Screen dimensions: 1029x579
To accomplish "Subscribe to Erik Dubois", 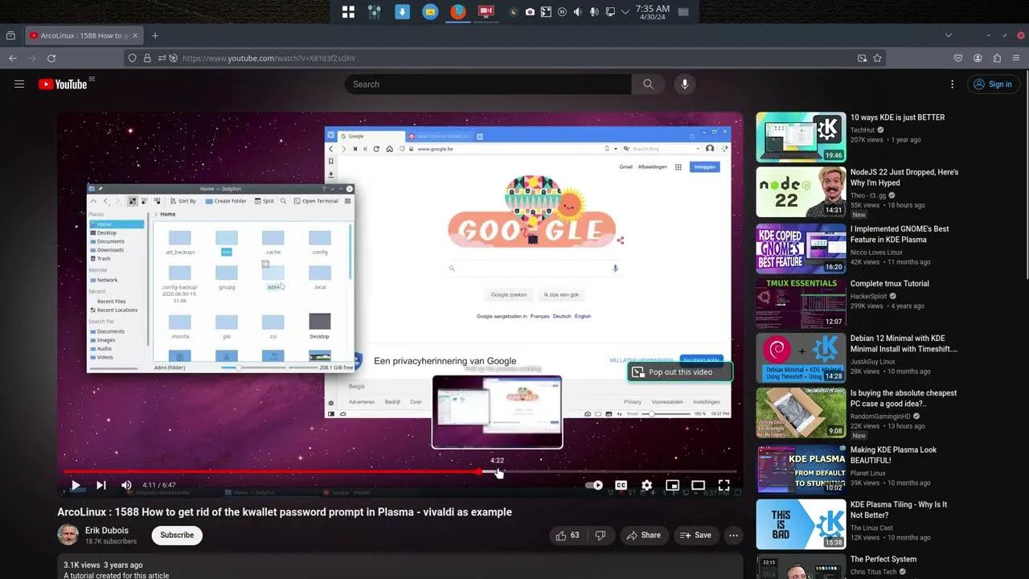I will [177, 535].
